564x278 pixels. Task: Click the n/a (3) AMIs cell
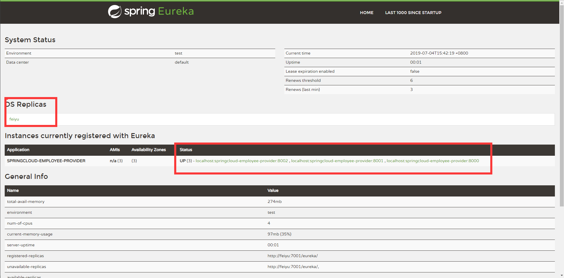[x=116, y=161]
